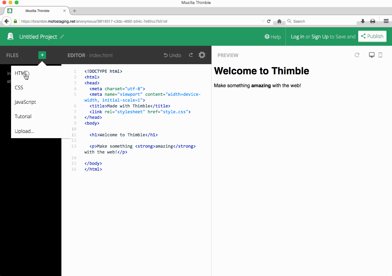Click the Help question mark icon

267,37
